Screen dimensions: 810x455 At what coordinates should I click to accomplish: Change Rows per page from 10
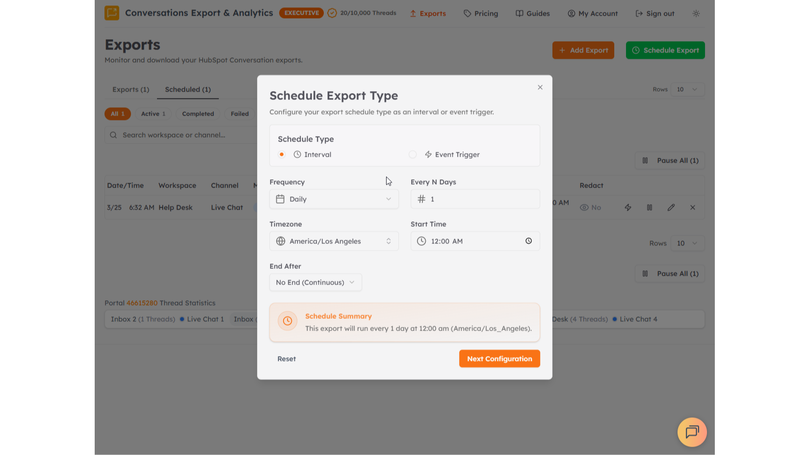[687, 90]
